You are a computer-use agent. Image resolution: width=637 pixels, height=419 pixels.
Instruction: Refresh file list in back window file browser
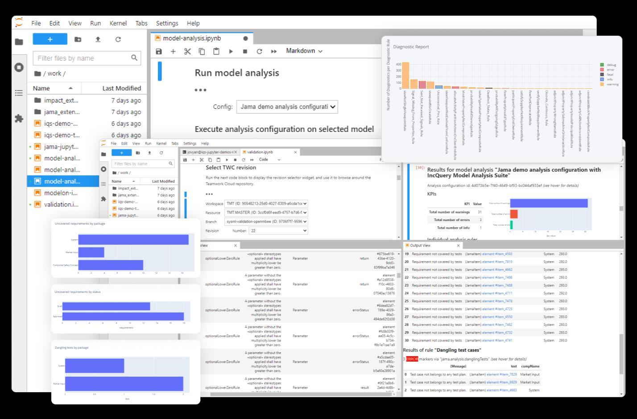118,39
